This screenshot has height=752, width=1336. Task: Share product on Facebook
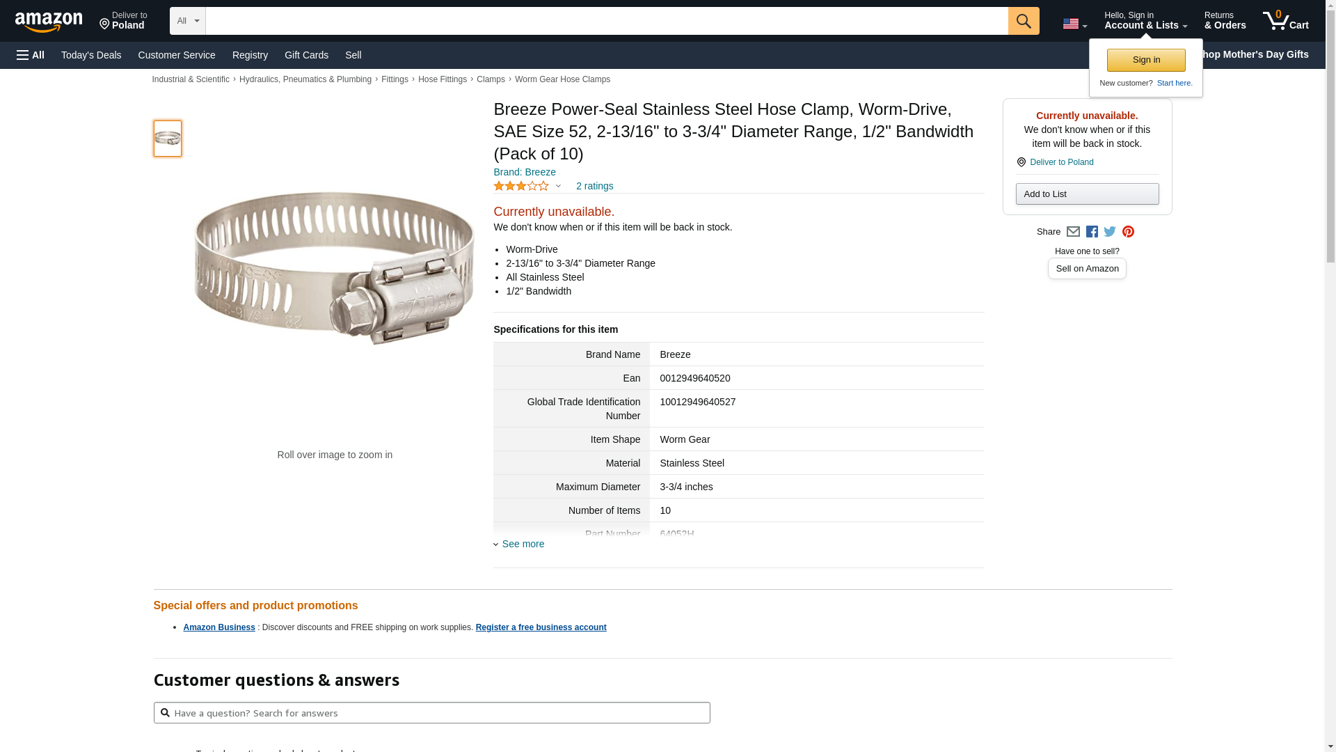coord(1092,232)
